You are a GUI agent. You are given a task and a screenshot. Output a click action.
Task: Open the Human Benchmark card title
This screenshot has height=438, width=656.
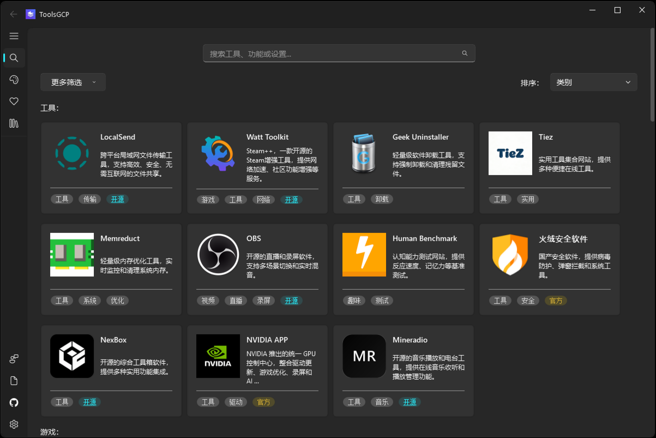(425, 238)
